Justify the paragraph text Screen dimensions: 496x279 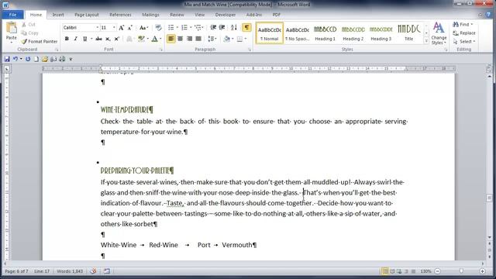(198, 39)
